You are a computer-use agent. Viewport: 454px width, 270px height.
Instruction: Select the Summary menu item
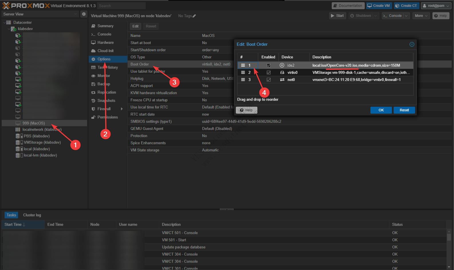[105, 26]
